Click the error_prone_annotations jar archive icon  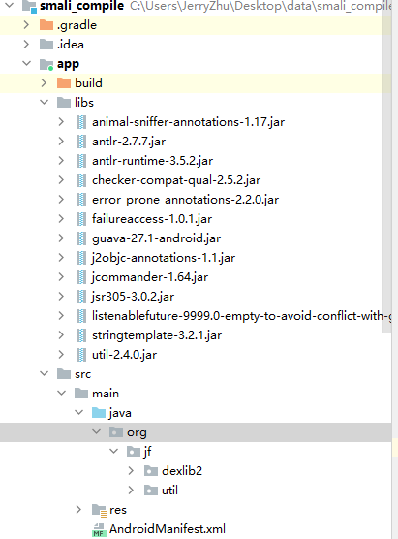(81, 200)
